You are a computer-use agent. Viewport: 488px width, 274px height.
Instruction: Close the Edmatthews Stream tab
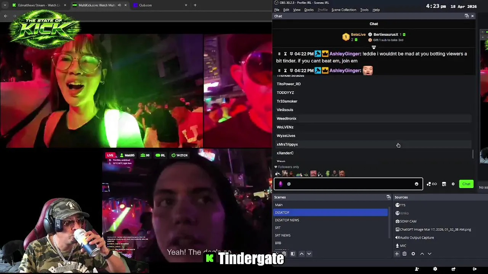pyautogui.click(x=65, y=5)
